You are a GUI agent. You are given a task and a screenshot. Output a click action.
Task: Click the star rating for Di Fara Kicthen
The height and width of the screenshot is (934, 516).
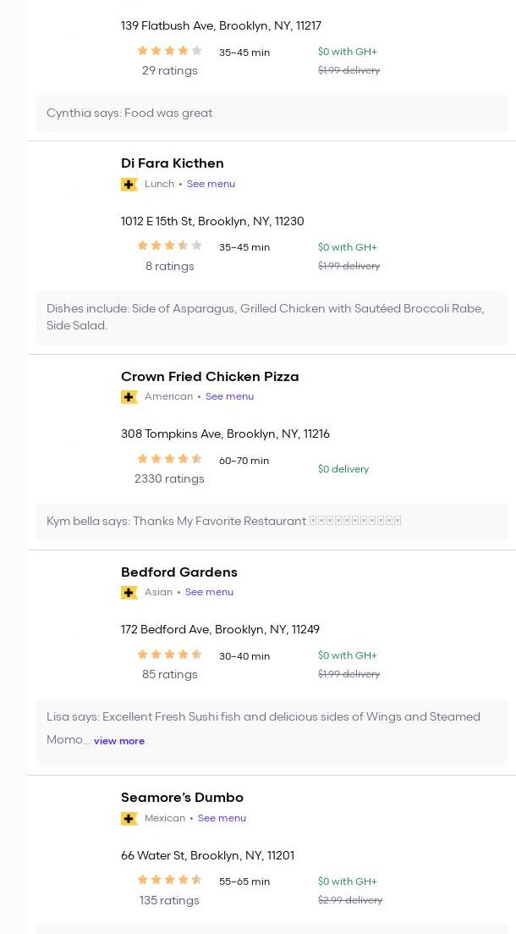[169, 246]
